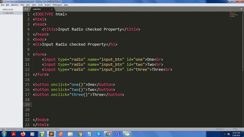Open Action Center flag in tray
The height and width of the screenshot is (137, 244).
(228, 134)
